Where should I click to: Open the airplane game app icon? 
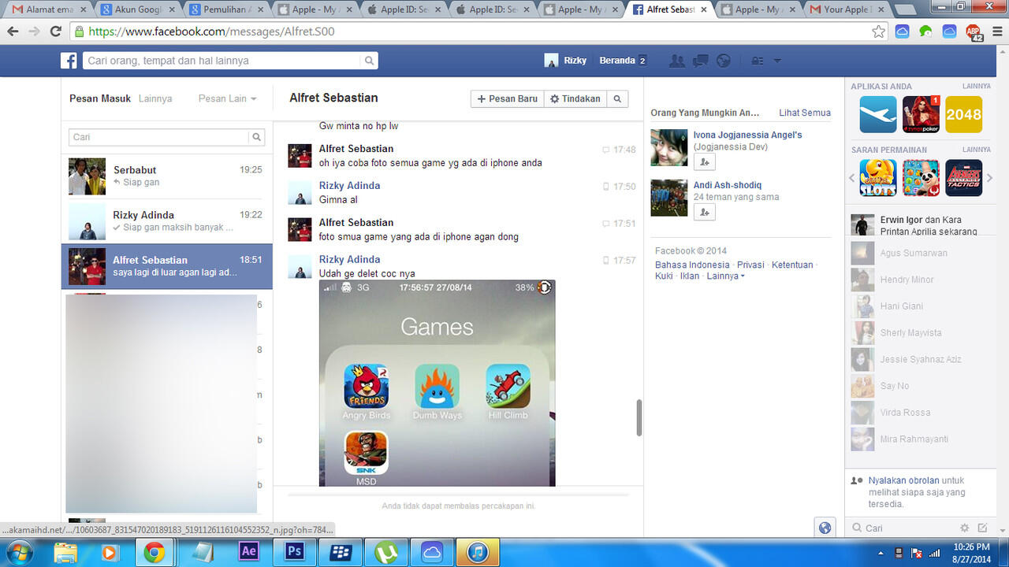[x=878, y=114]
